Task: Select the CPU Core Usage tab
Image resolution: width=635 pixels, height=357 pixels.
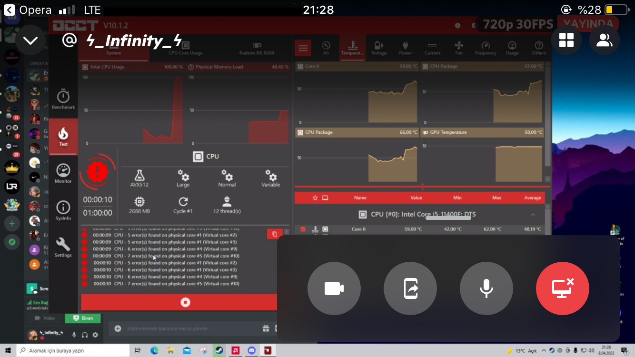Action: point(186,49)
